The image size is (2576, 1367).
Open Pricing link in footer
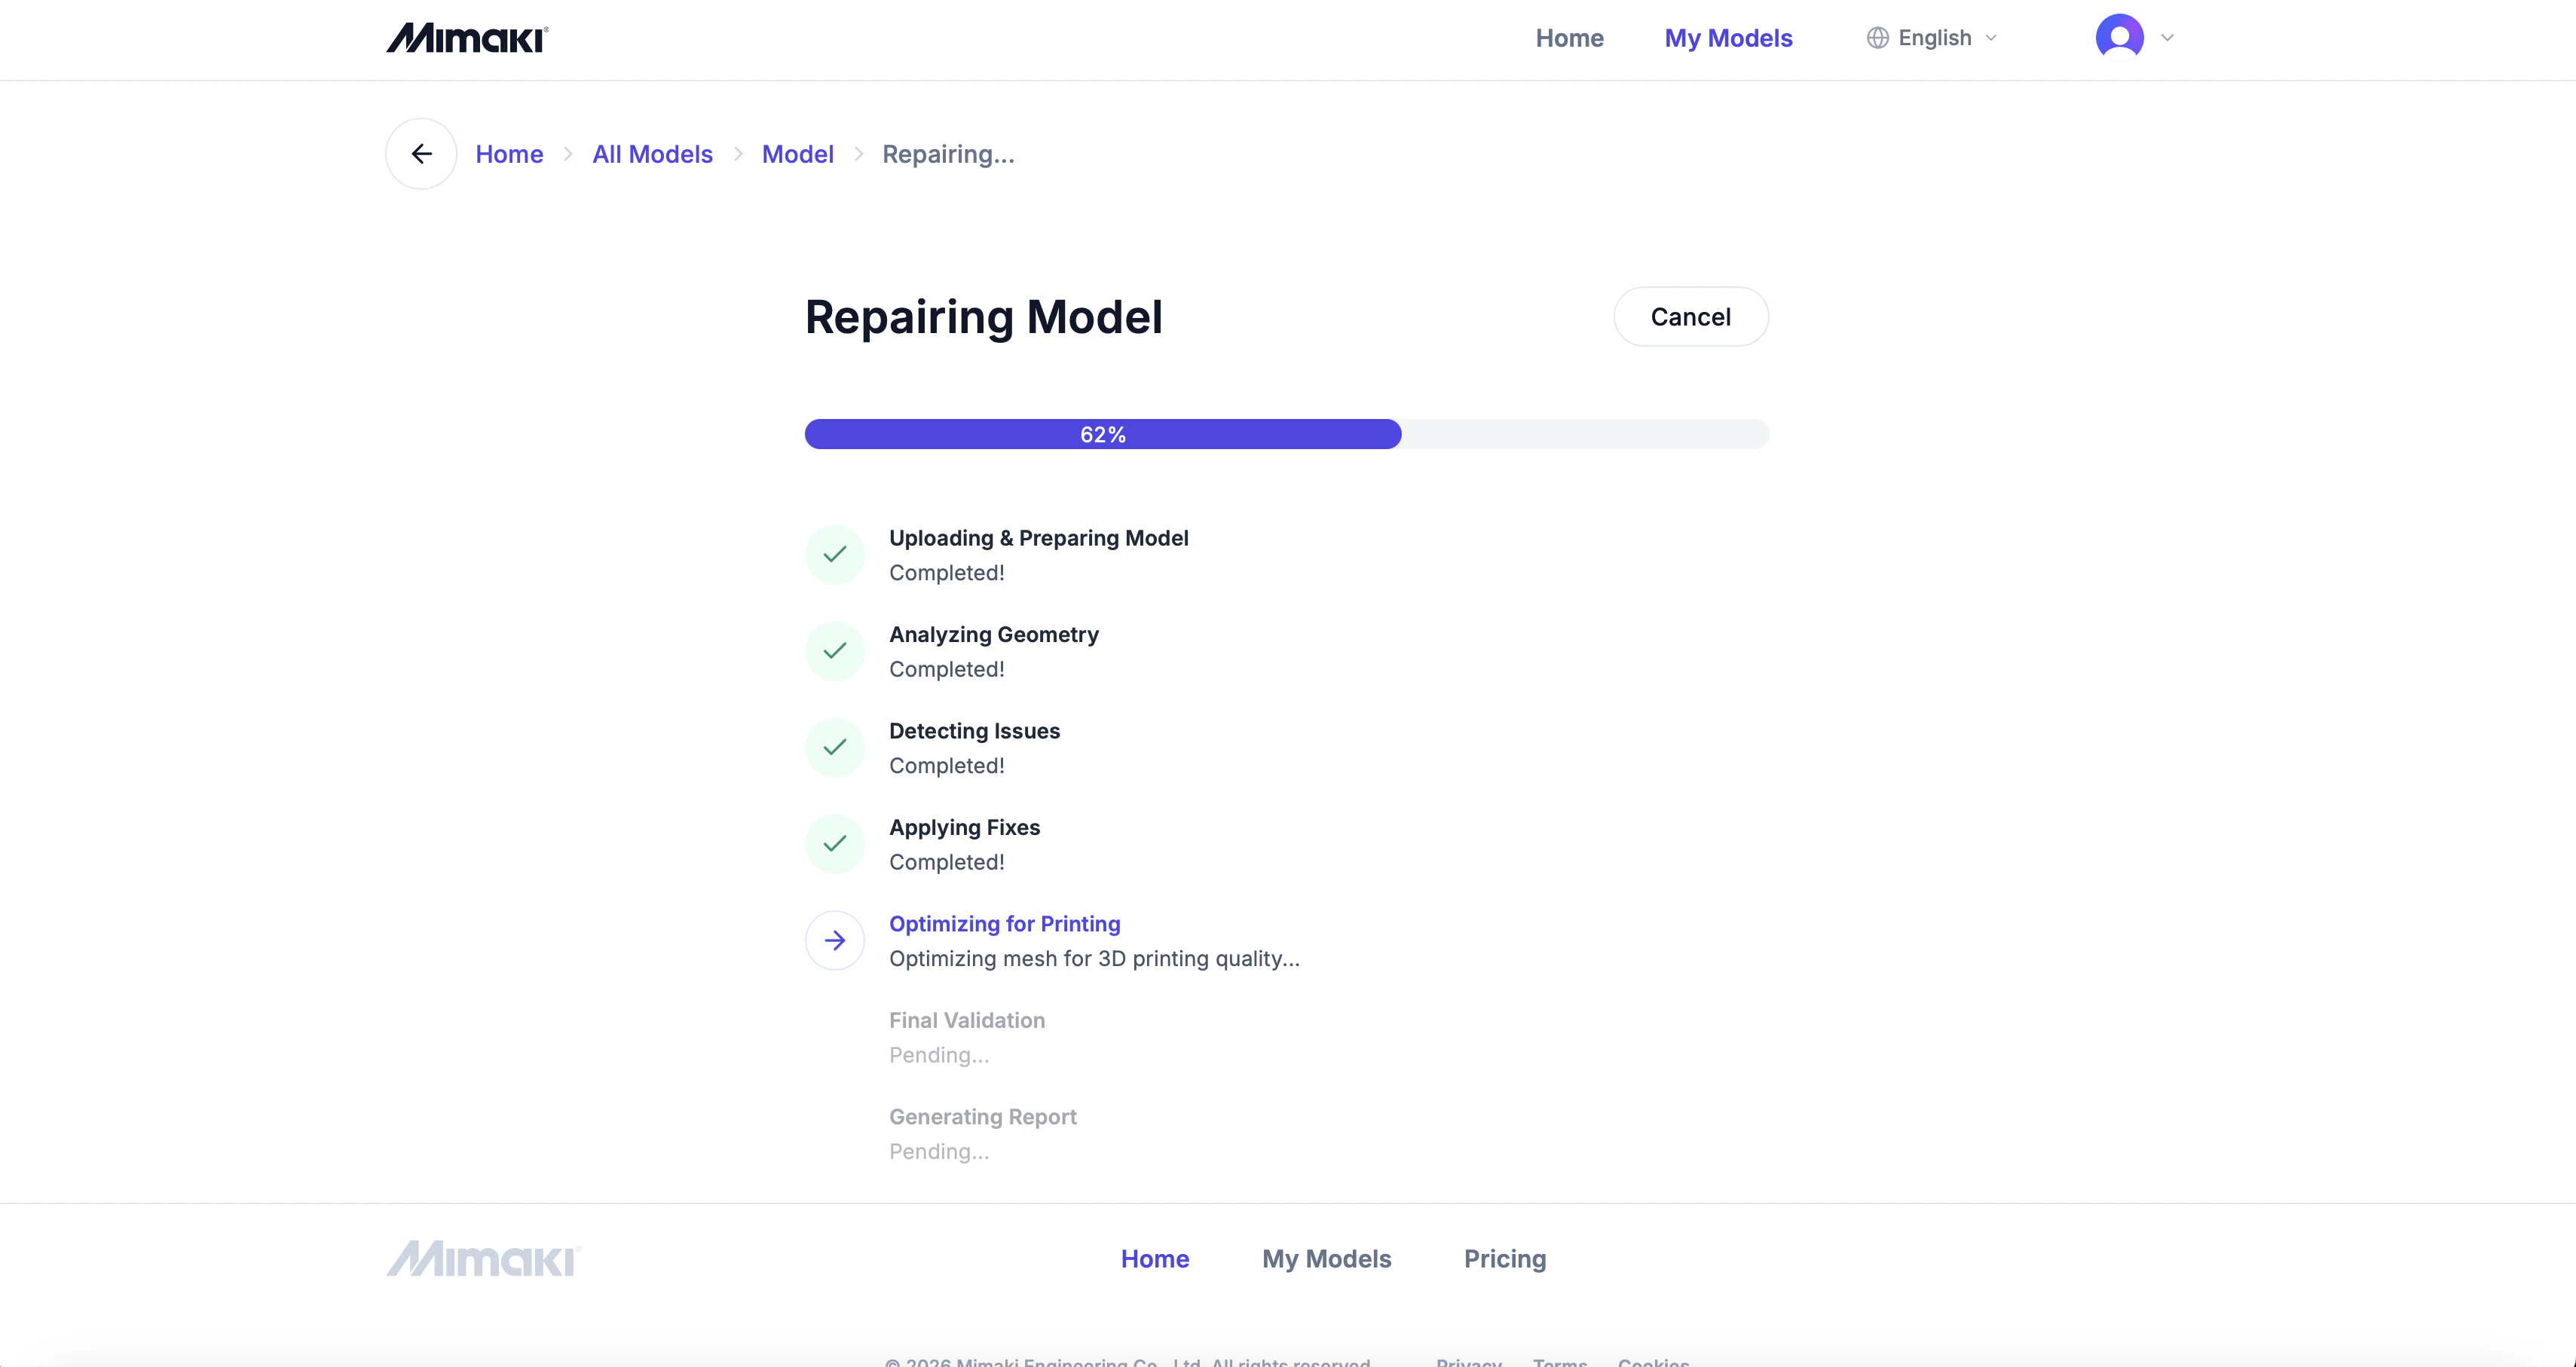click(1504, 1259)
